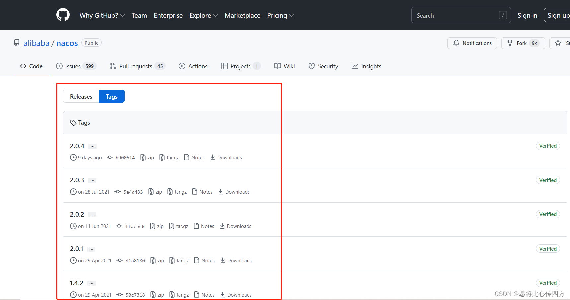Click the 9k fork count

[534, 43]
